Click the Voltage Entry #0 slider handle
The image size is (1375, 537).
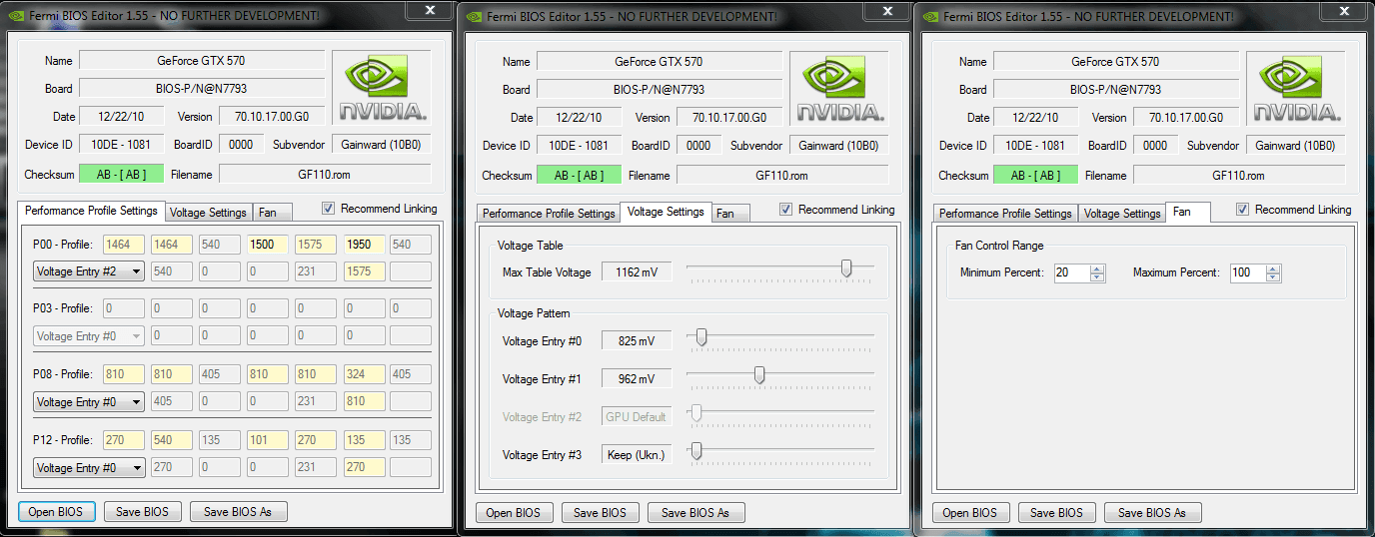[701, 337]
